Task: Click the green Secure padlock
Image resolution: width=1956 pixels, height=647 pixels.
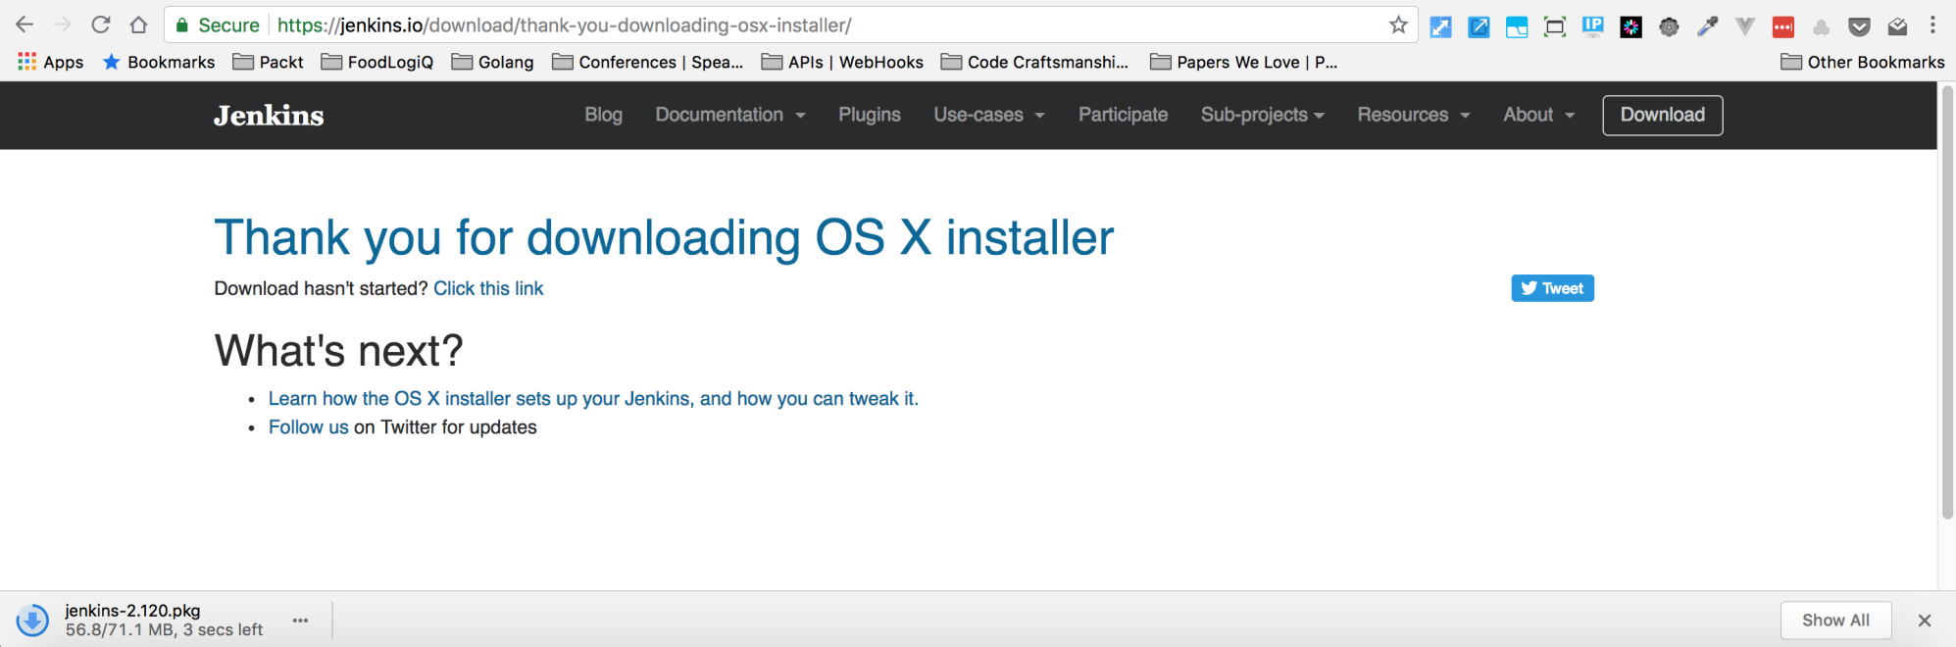Action: pyautogui.click(x=182, y=25)
